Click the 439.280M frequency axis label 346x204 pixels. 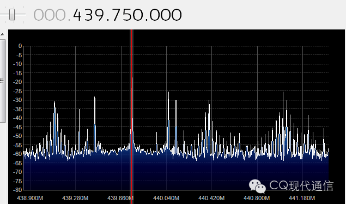pos(75,198)
